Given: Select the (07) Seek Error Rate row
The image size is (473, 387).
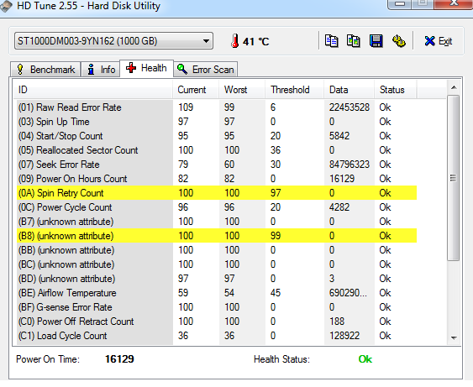Looking at the screenshot, I should (217, 165).
